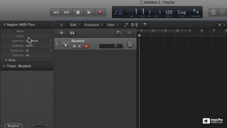Start playback with the Play button

pyautogui.click(x=89, y=12)
